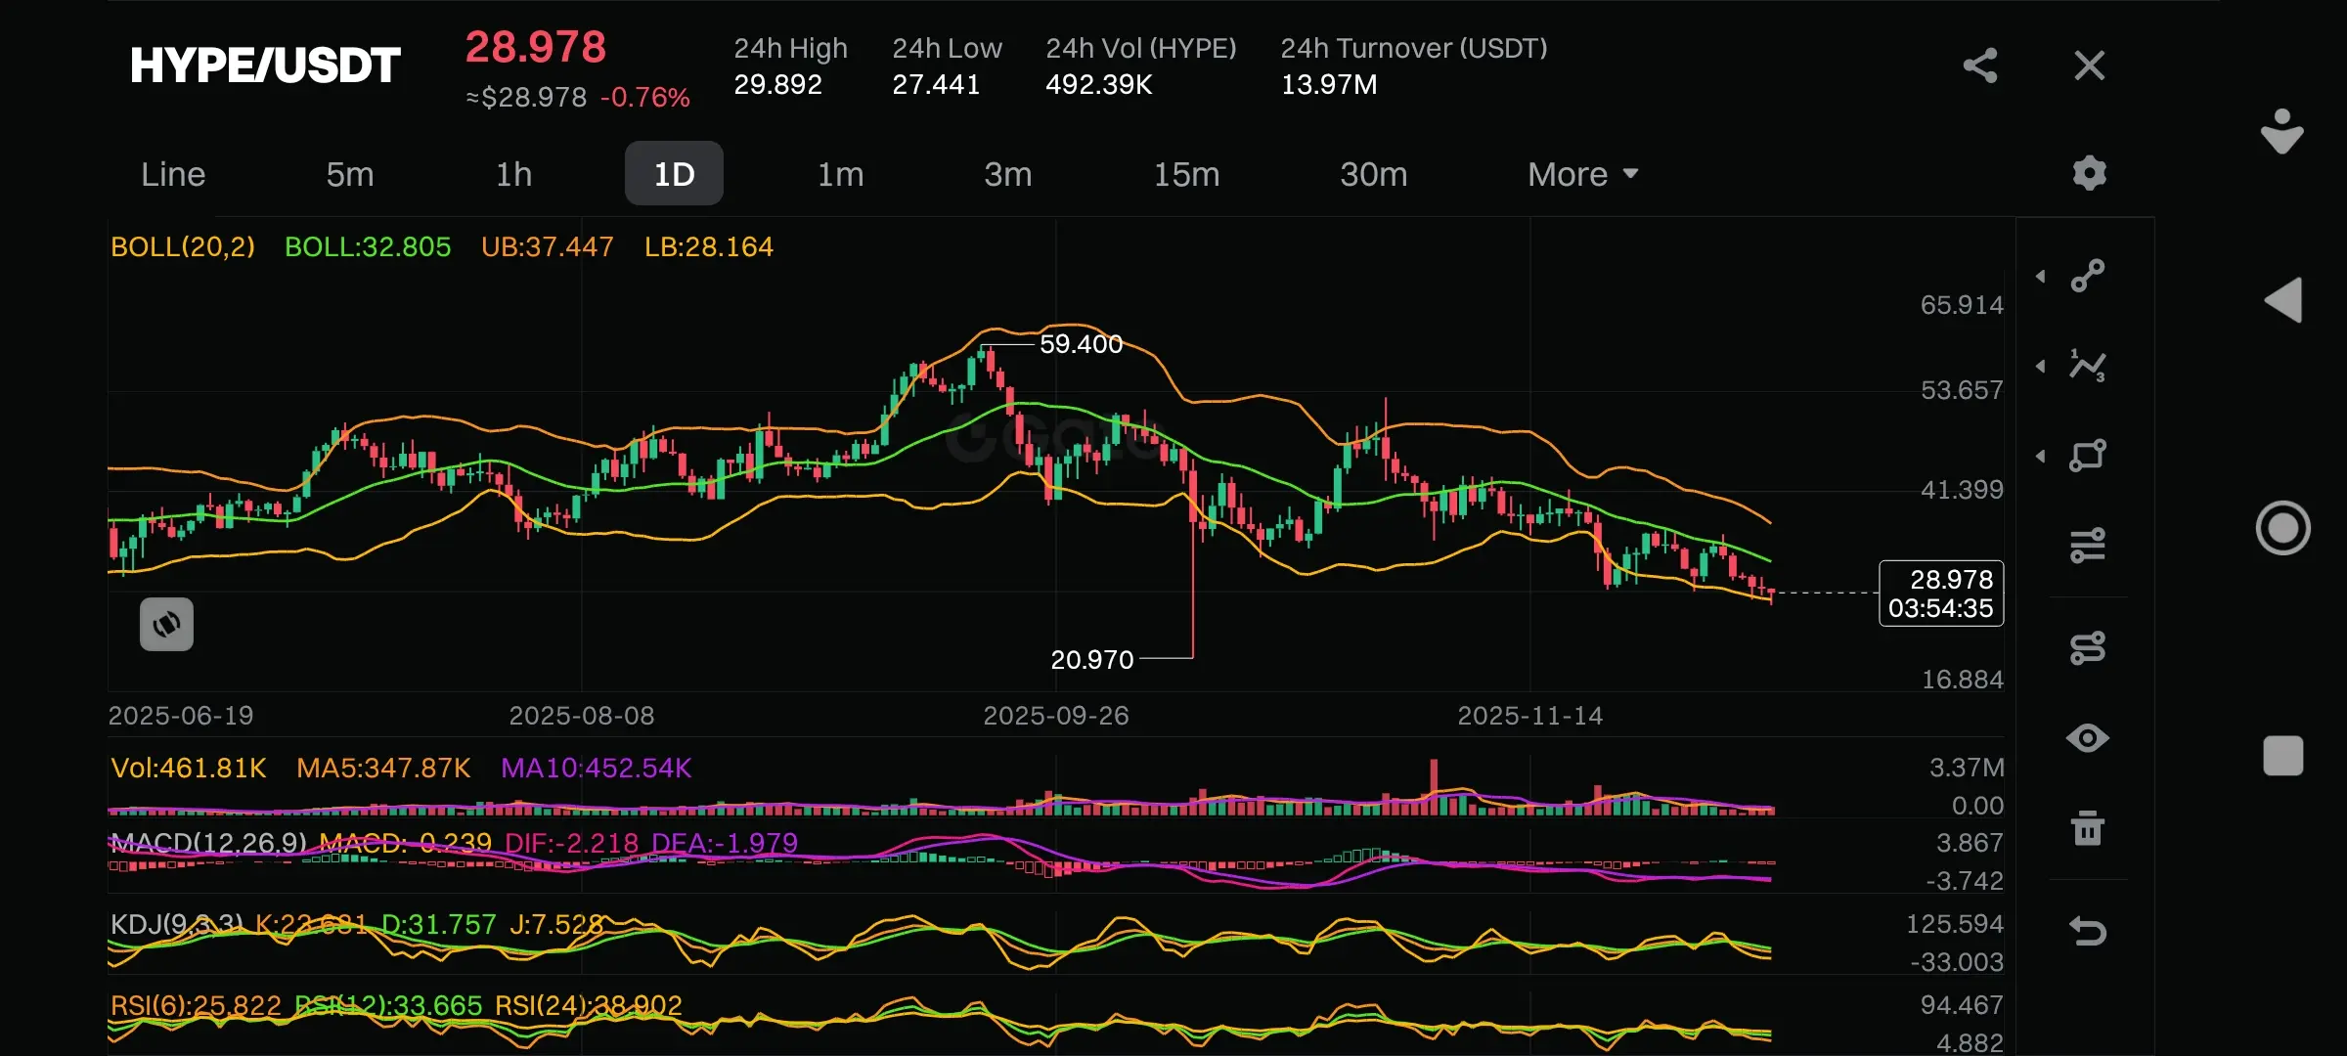Select the 15m timeframe tab
Viewport: 2347px width, 1056px height.
1186,174
